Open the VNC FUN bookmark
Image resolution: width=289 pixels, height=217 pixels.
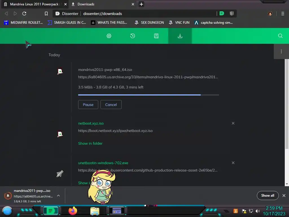pos(179,23)
